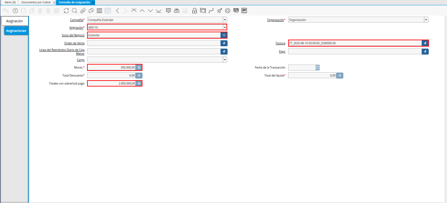Image resolution: width=447 pixels, height=203 pixels.
Task: Click the paperclip attachment icon
Action: [x=83, y=11]
